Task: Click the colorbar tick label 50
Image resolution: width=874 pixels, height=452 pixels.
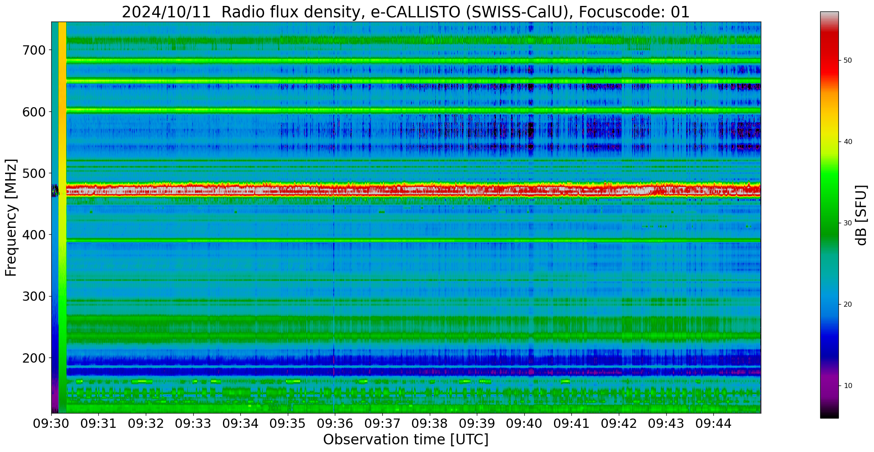Action: coord(848,61)
